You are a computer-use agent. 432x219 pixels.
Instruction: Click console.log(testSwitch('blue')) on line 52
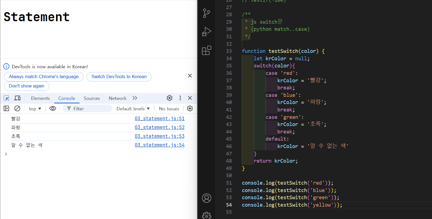(289, 190)
